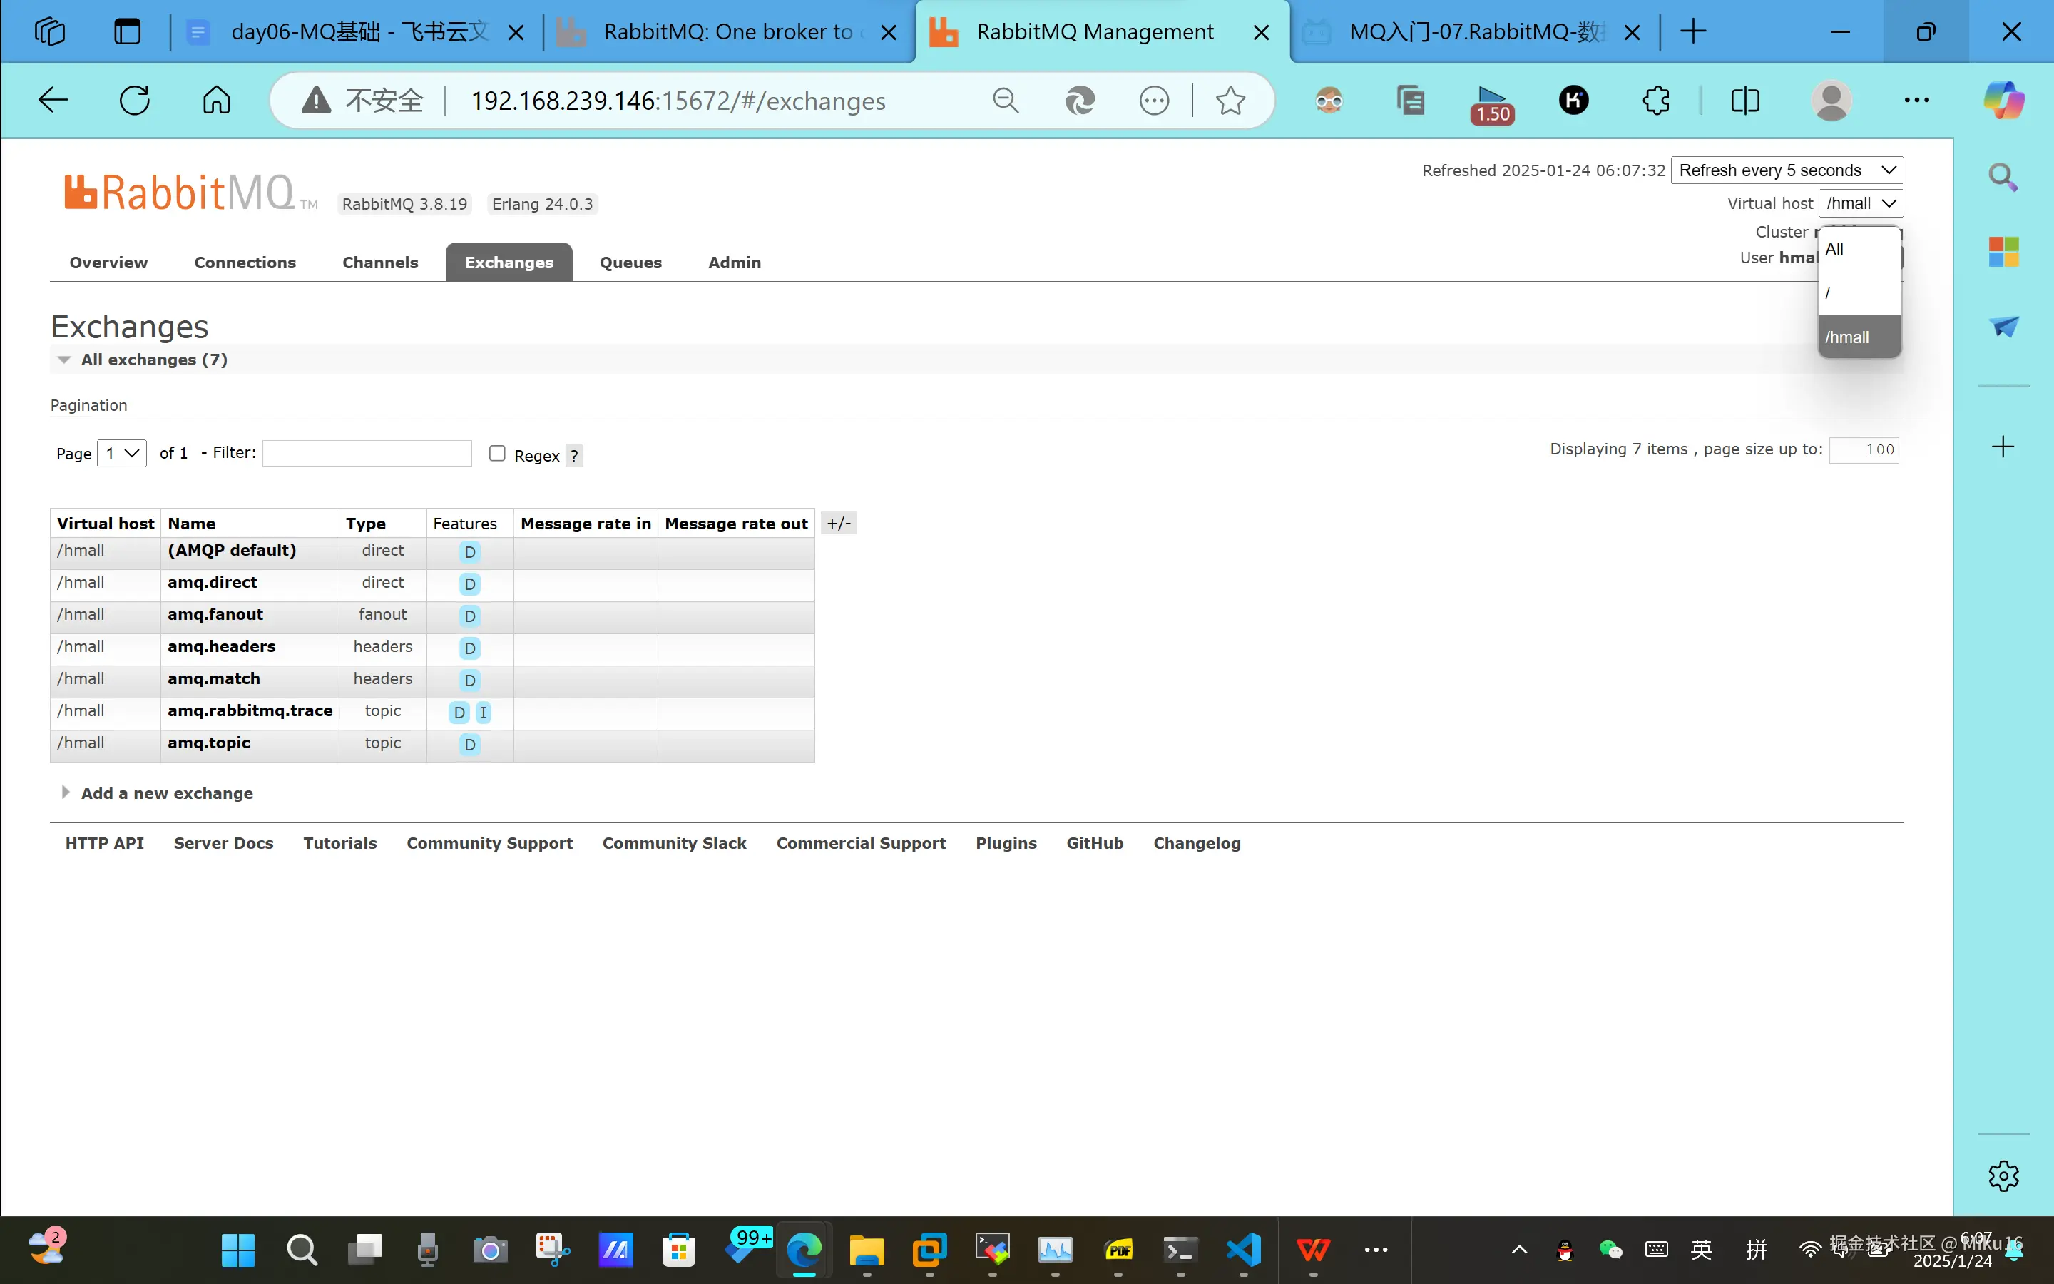
Task: Click the Filter text field
Action: [367, 453]
